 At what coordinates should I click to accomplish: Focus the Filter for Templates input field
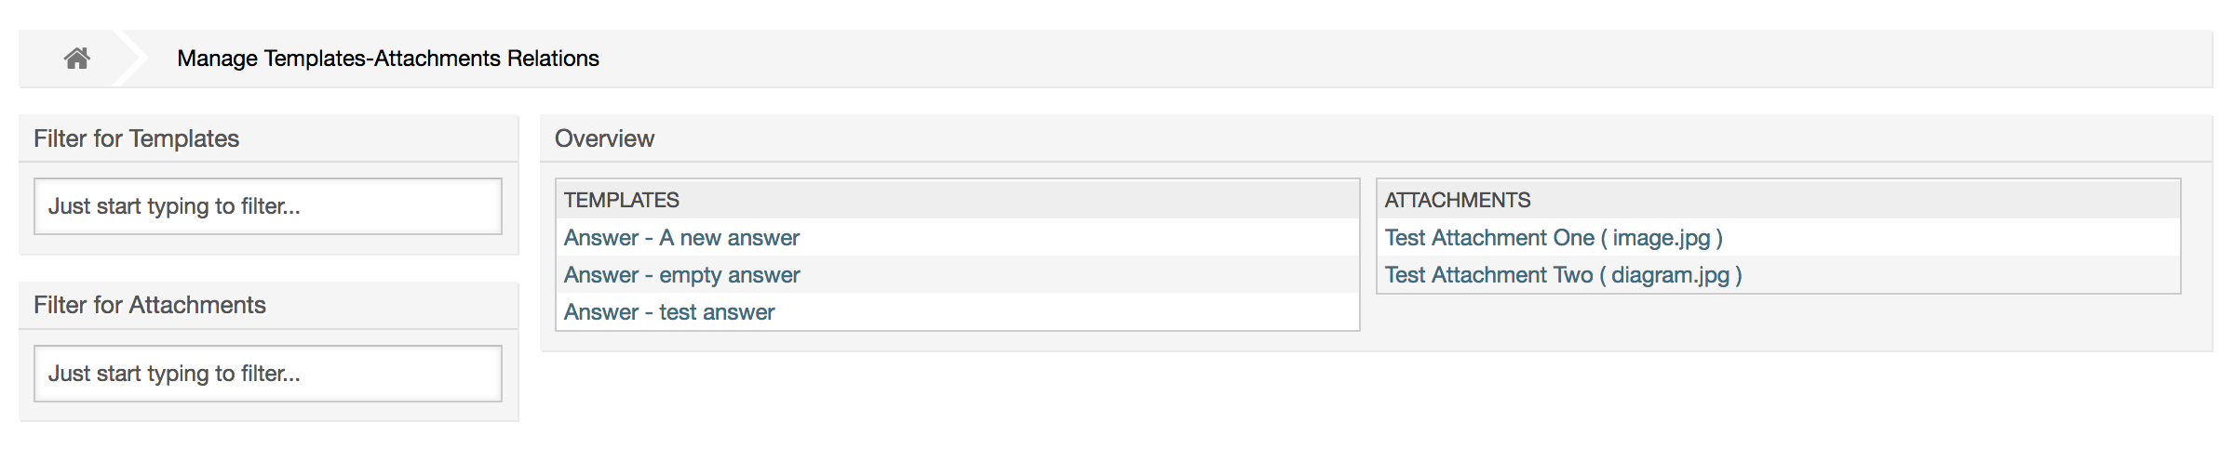point(268,206)
